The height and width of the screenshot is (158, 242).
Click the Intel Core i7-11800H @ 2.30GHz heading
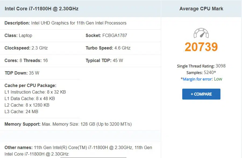click(x=41, y=9)
